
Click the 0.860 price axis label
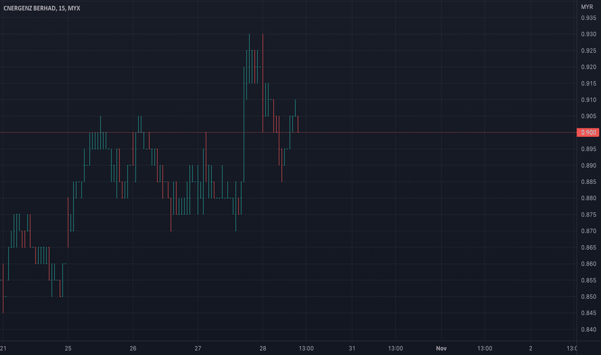(588, 263)
